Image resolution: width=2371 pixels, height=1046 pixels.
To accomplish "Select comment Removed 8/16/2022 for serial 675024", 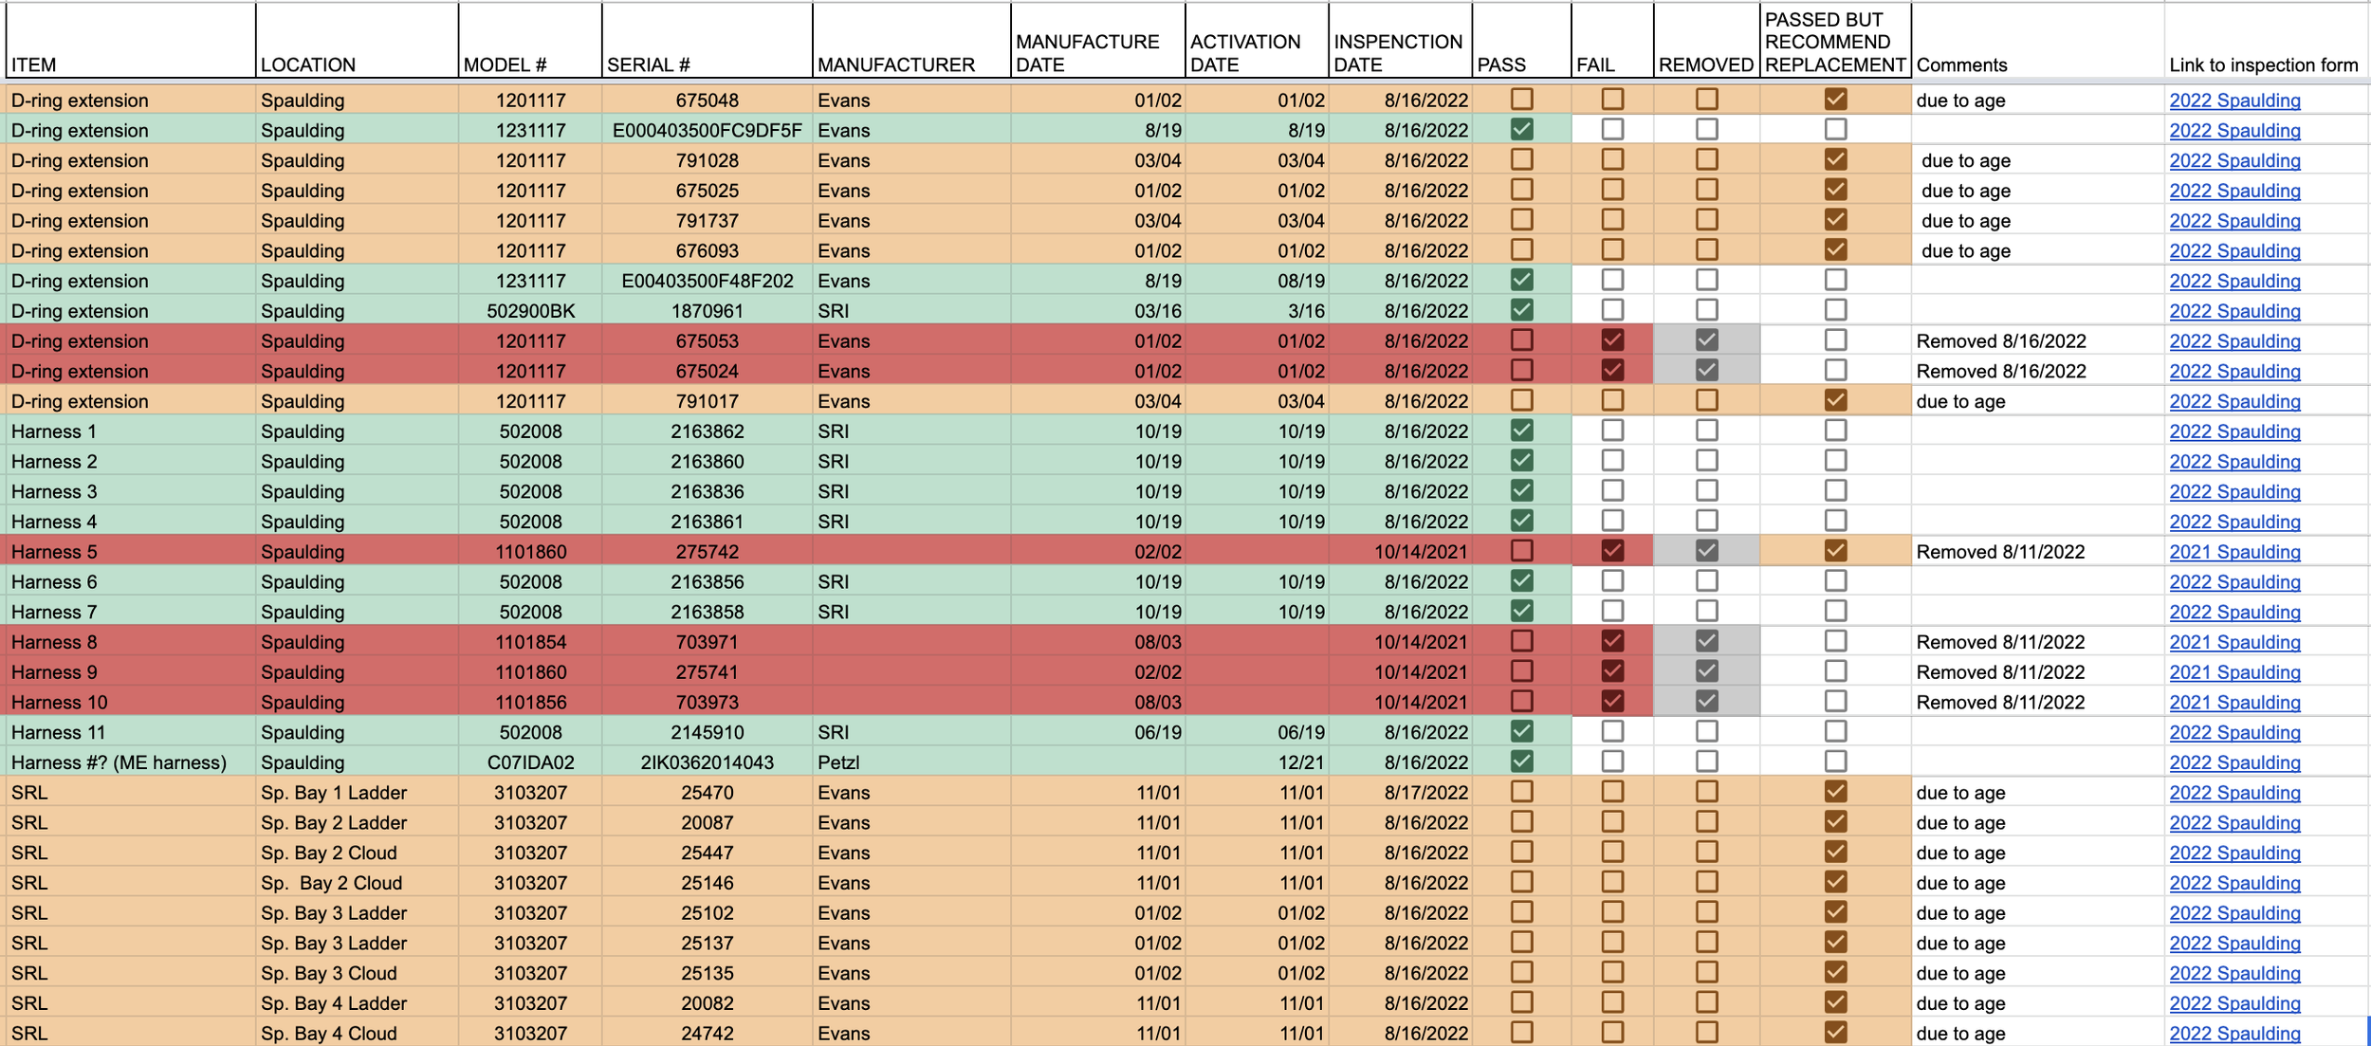I will tap(2037, 372).
